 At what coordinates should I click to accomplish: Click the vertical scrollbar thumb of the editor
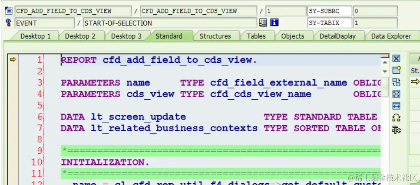click(385, 87)
